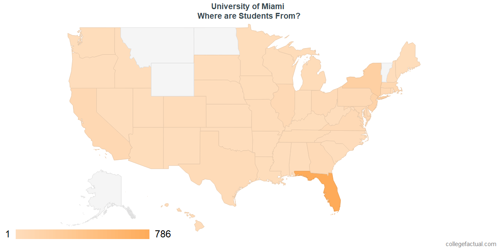Click the legend minimum value 1

click(7, 234)
